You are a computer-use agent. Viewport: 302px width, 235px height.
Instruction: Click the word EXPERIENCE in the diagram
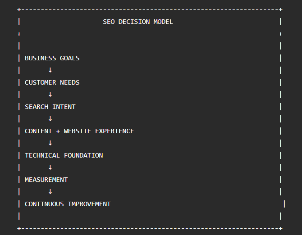pyautogui.click(x=114, y=131)
